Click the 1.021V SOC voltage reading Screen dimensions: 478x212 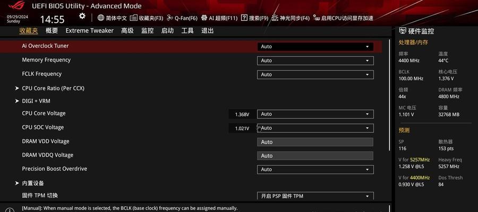click(x=242, y=129)
